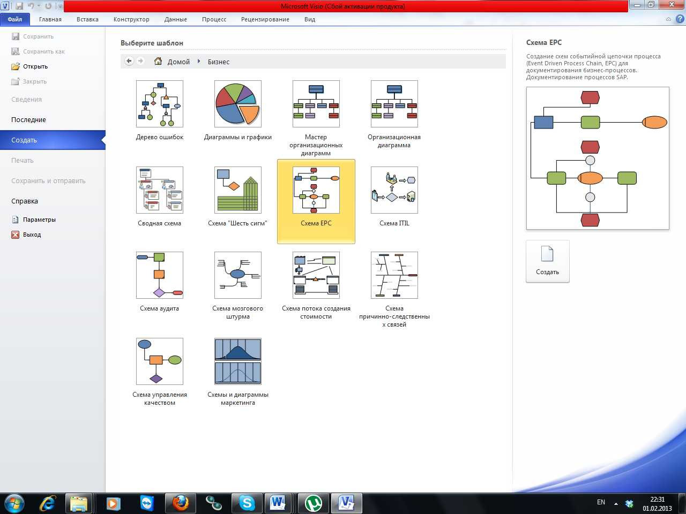
Task: Open help via the blue question mark icon
Action: [680, 19]
